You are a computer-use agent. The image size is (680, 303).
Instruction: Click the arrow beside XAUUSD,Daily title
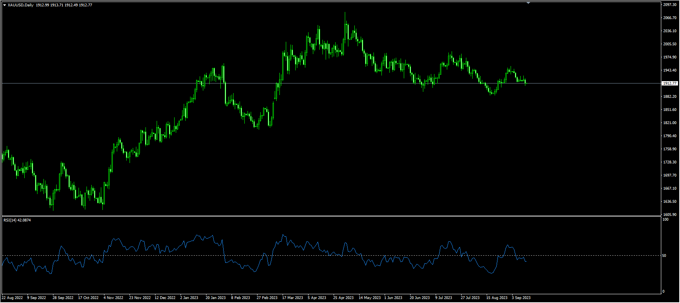coord(5,5)
